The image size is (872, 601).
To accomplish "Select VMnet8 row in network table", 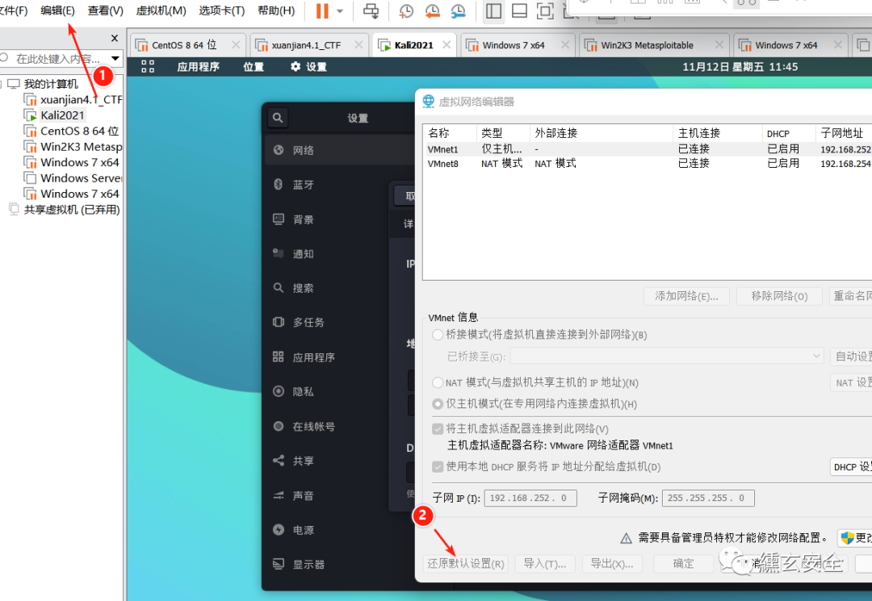I will 647,163.
